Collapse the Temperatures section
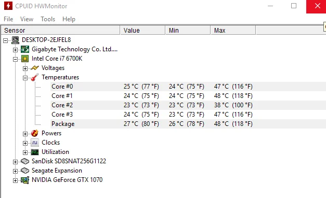 pos(25,78)
